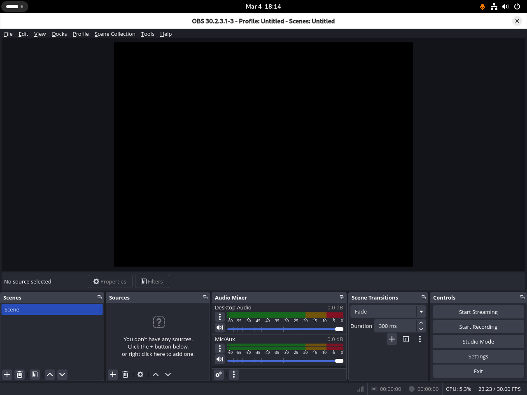Open the Fade transition dropdown
This screenshot has width=527, height=395.
coord(421,311)
